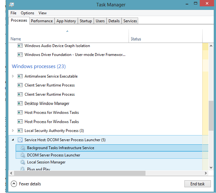Click the horizontal scrollbar right arrow
The height and width of the screenshot is (193, 216).
206,173
